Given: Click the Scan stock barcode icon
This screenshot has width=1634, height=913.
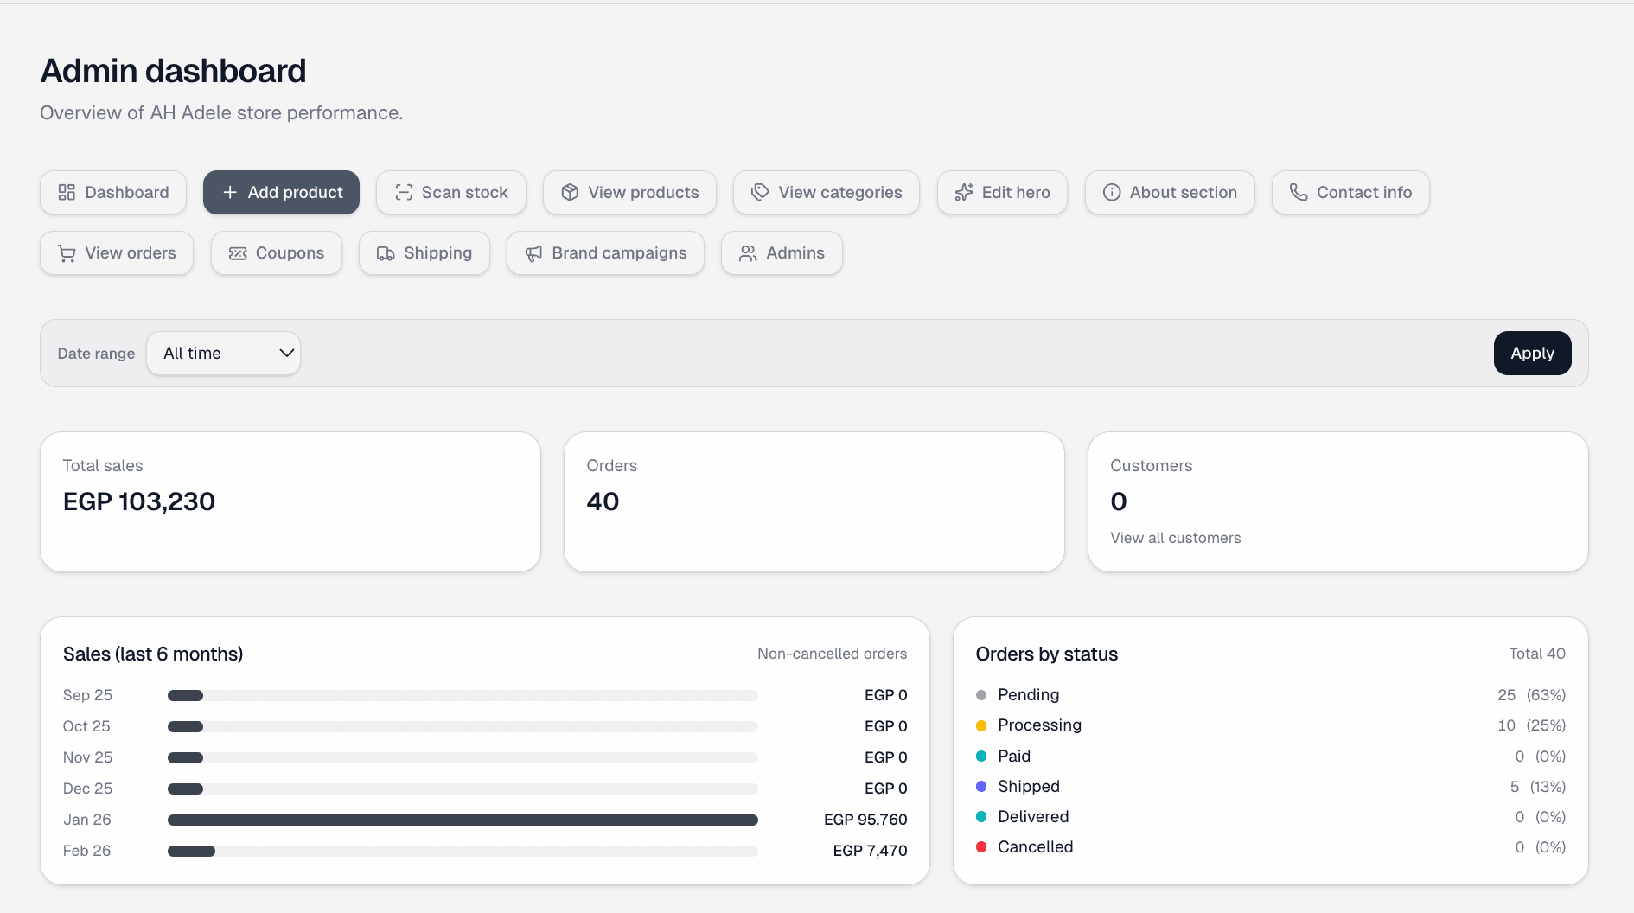Looking at the screenshot, I should click(x=403, y=192).
